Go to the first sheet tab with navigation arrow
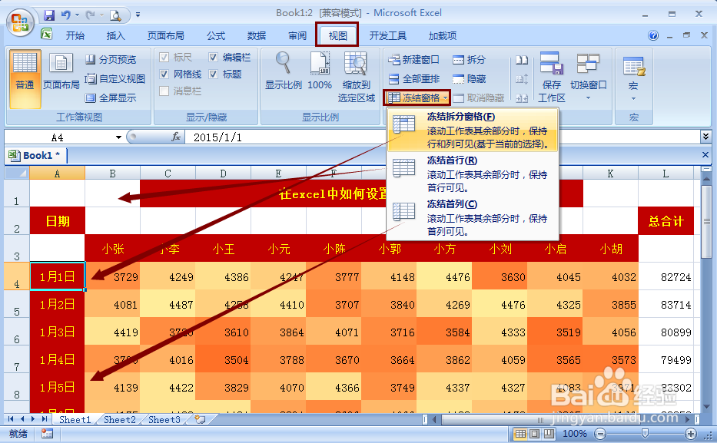The width and height of the screenshot is (717, 443). click(11, 418)
